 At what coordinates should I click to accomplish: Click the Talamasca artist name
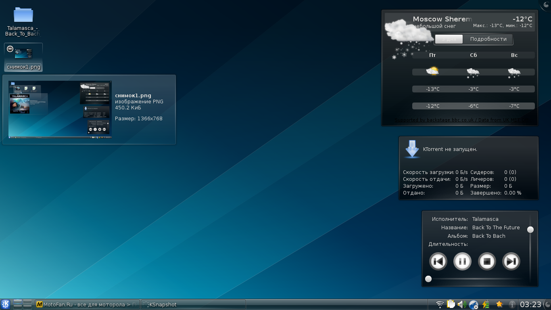pyautogui.click(x=485, y=219)
